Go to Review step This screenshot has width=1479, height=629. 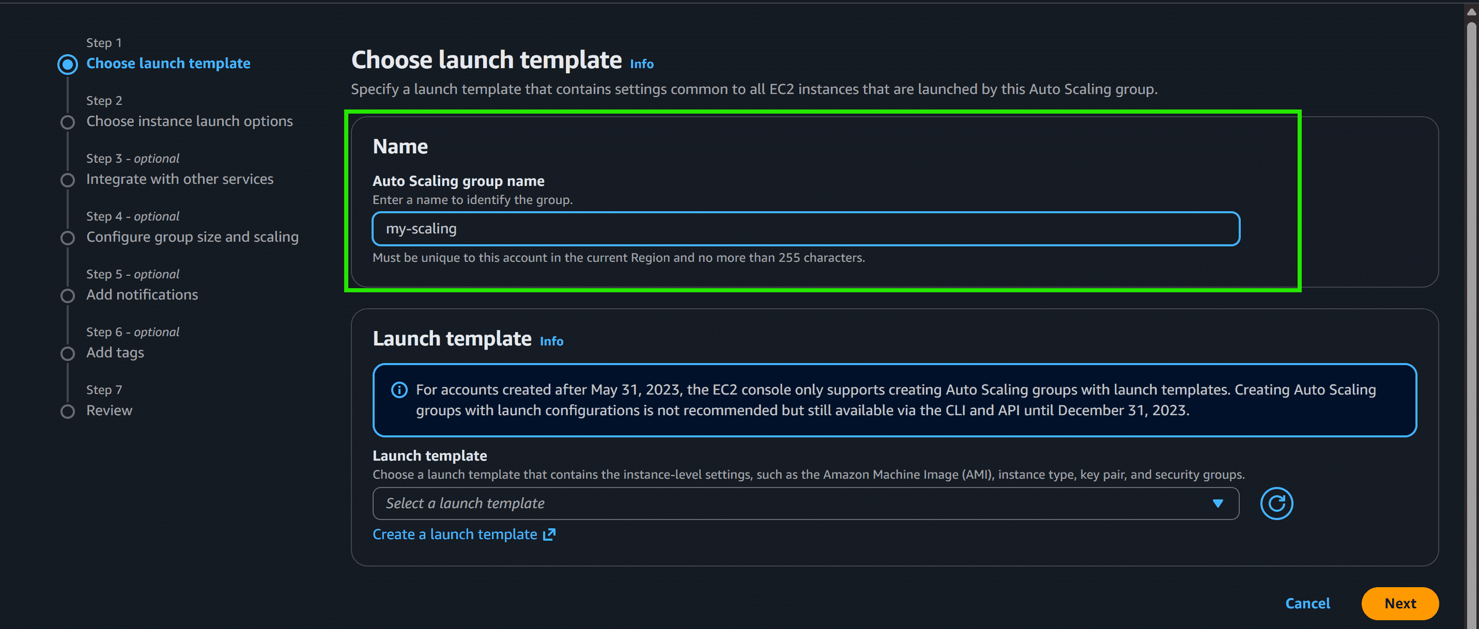(109, 411)
